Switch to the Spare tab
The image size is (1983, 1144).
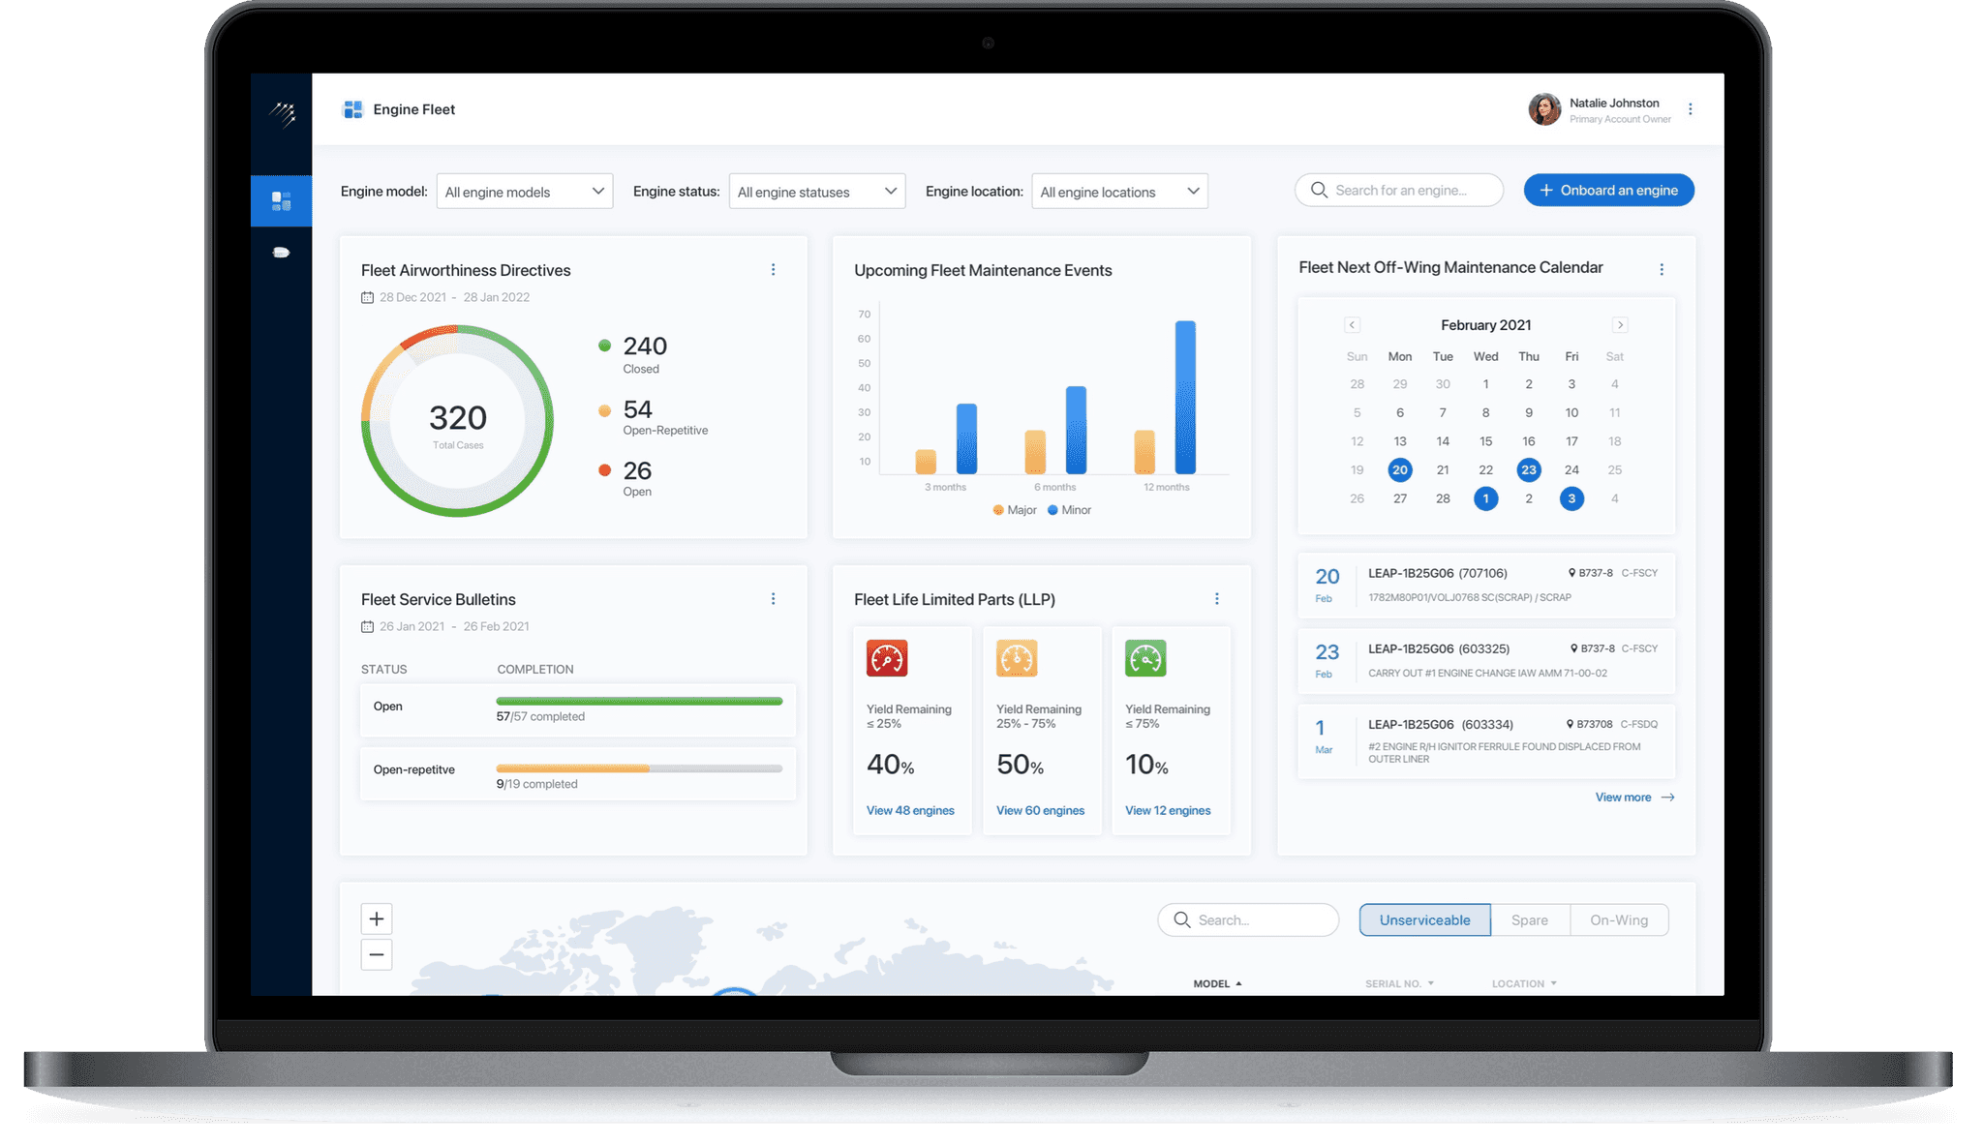[x=1530, y=920]
